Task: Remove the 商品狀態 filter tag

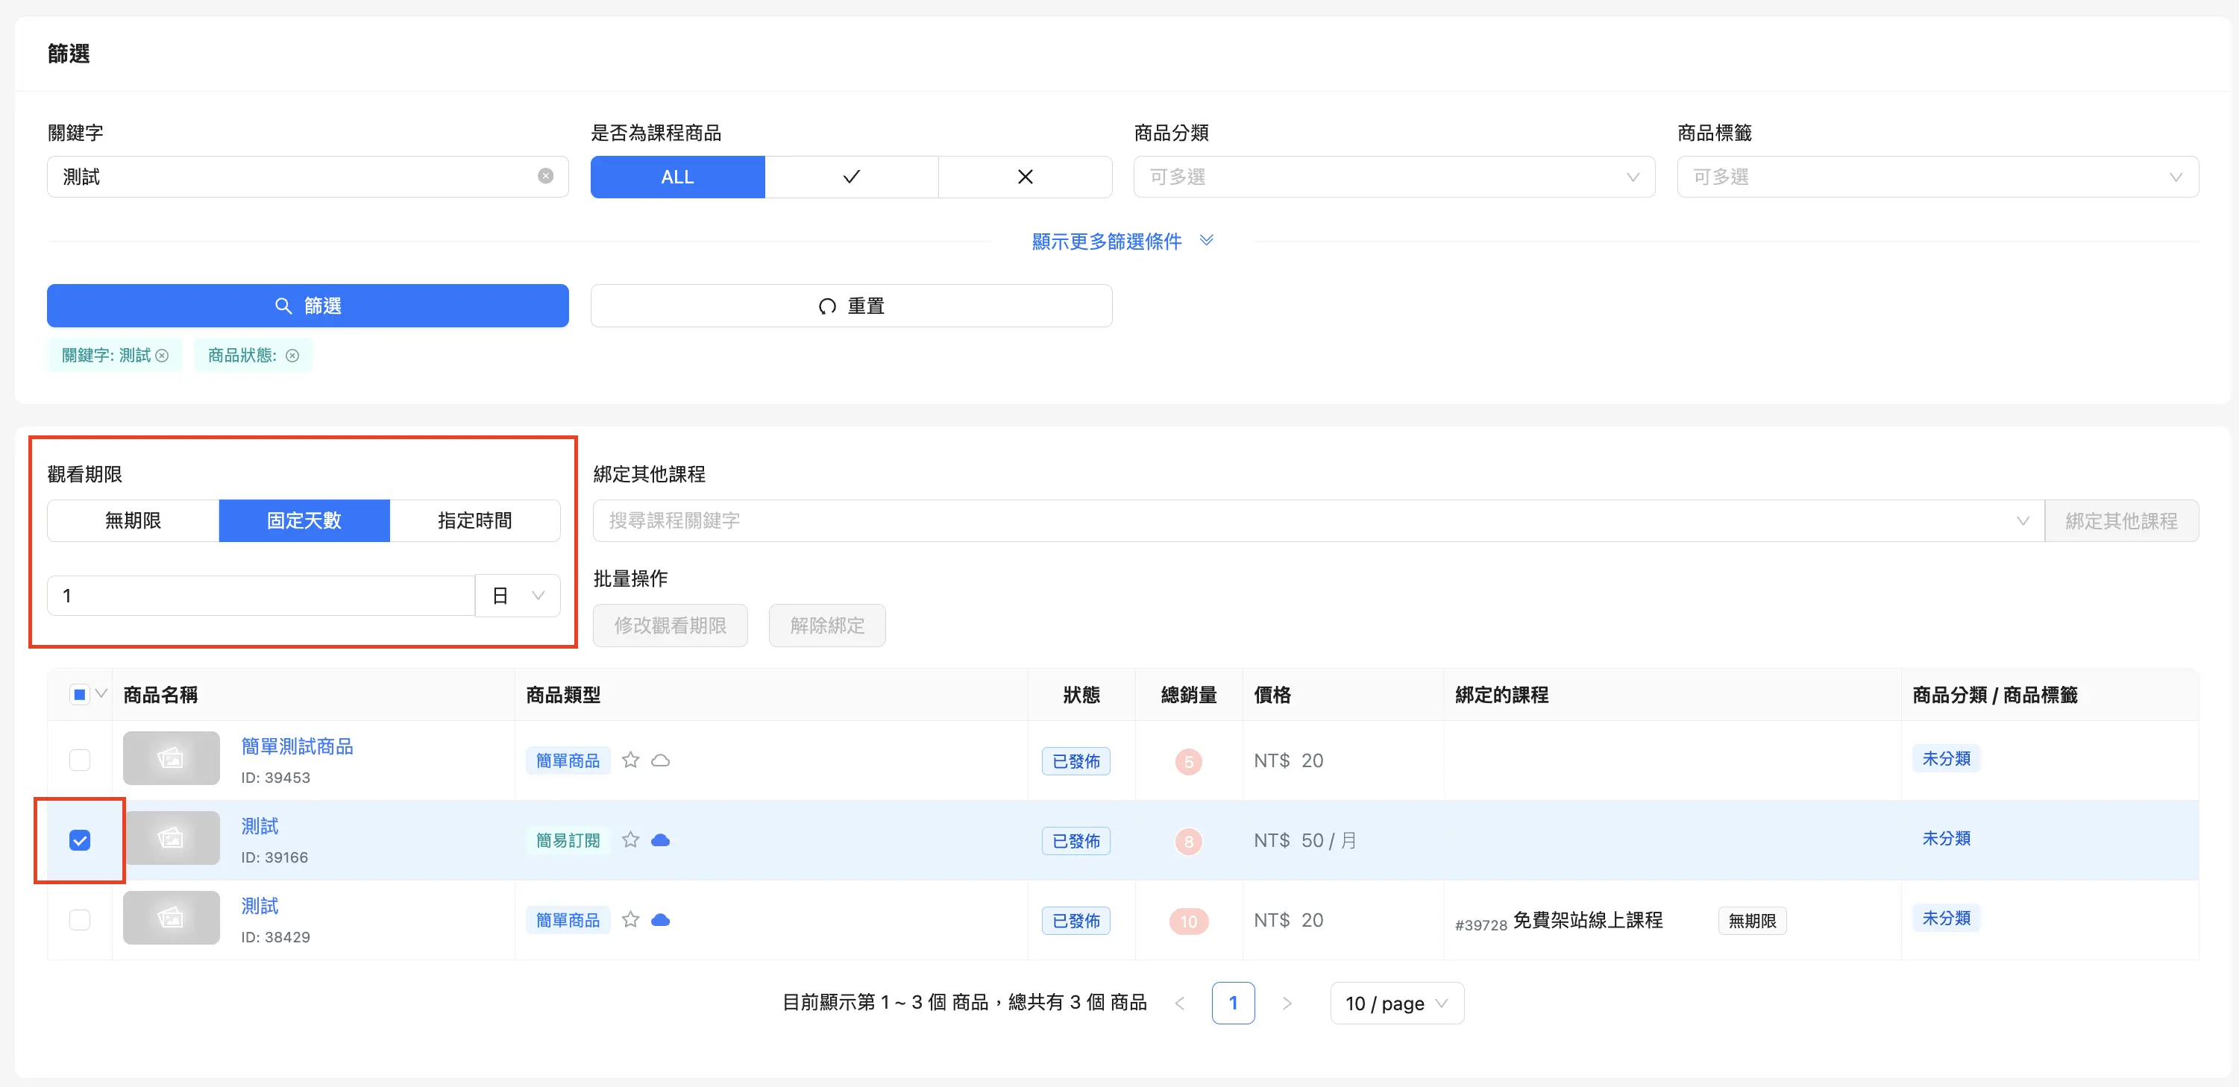Action: (x=293, y=356)
